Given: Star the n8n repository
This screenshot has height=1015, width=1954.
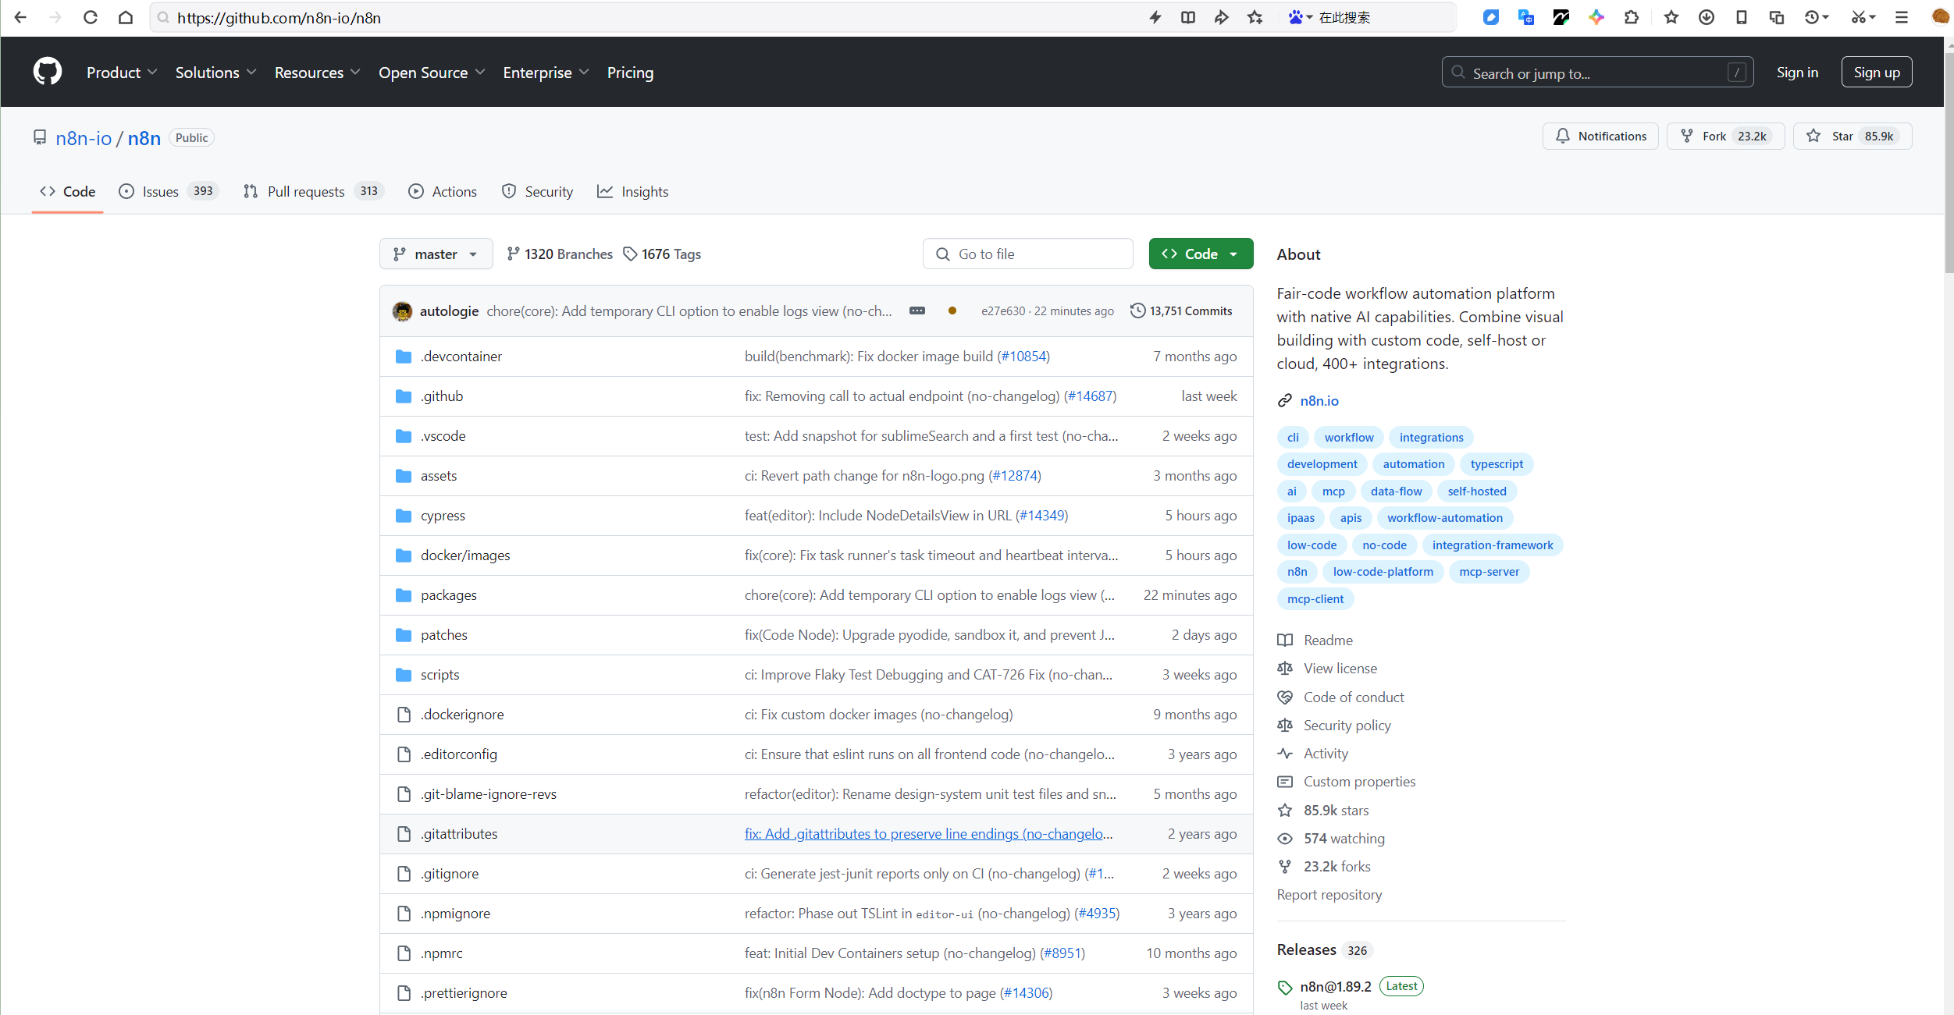Looking at the screenshot, I should click(x=1852, y=136).
